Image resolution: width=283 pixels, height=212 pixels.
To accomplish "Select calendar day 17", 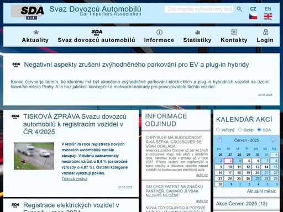I will 229,173.
